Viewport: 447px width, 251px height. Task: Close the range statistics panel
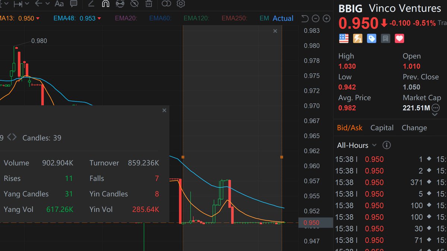[x=164, y=110]
